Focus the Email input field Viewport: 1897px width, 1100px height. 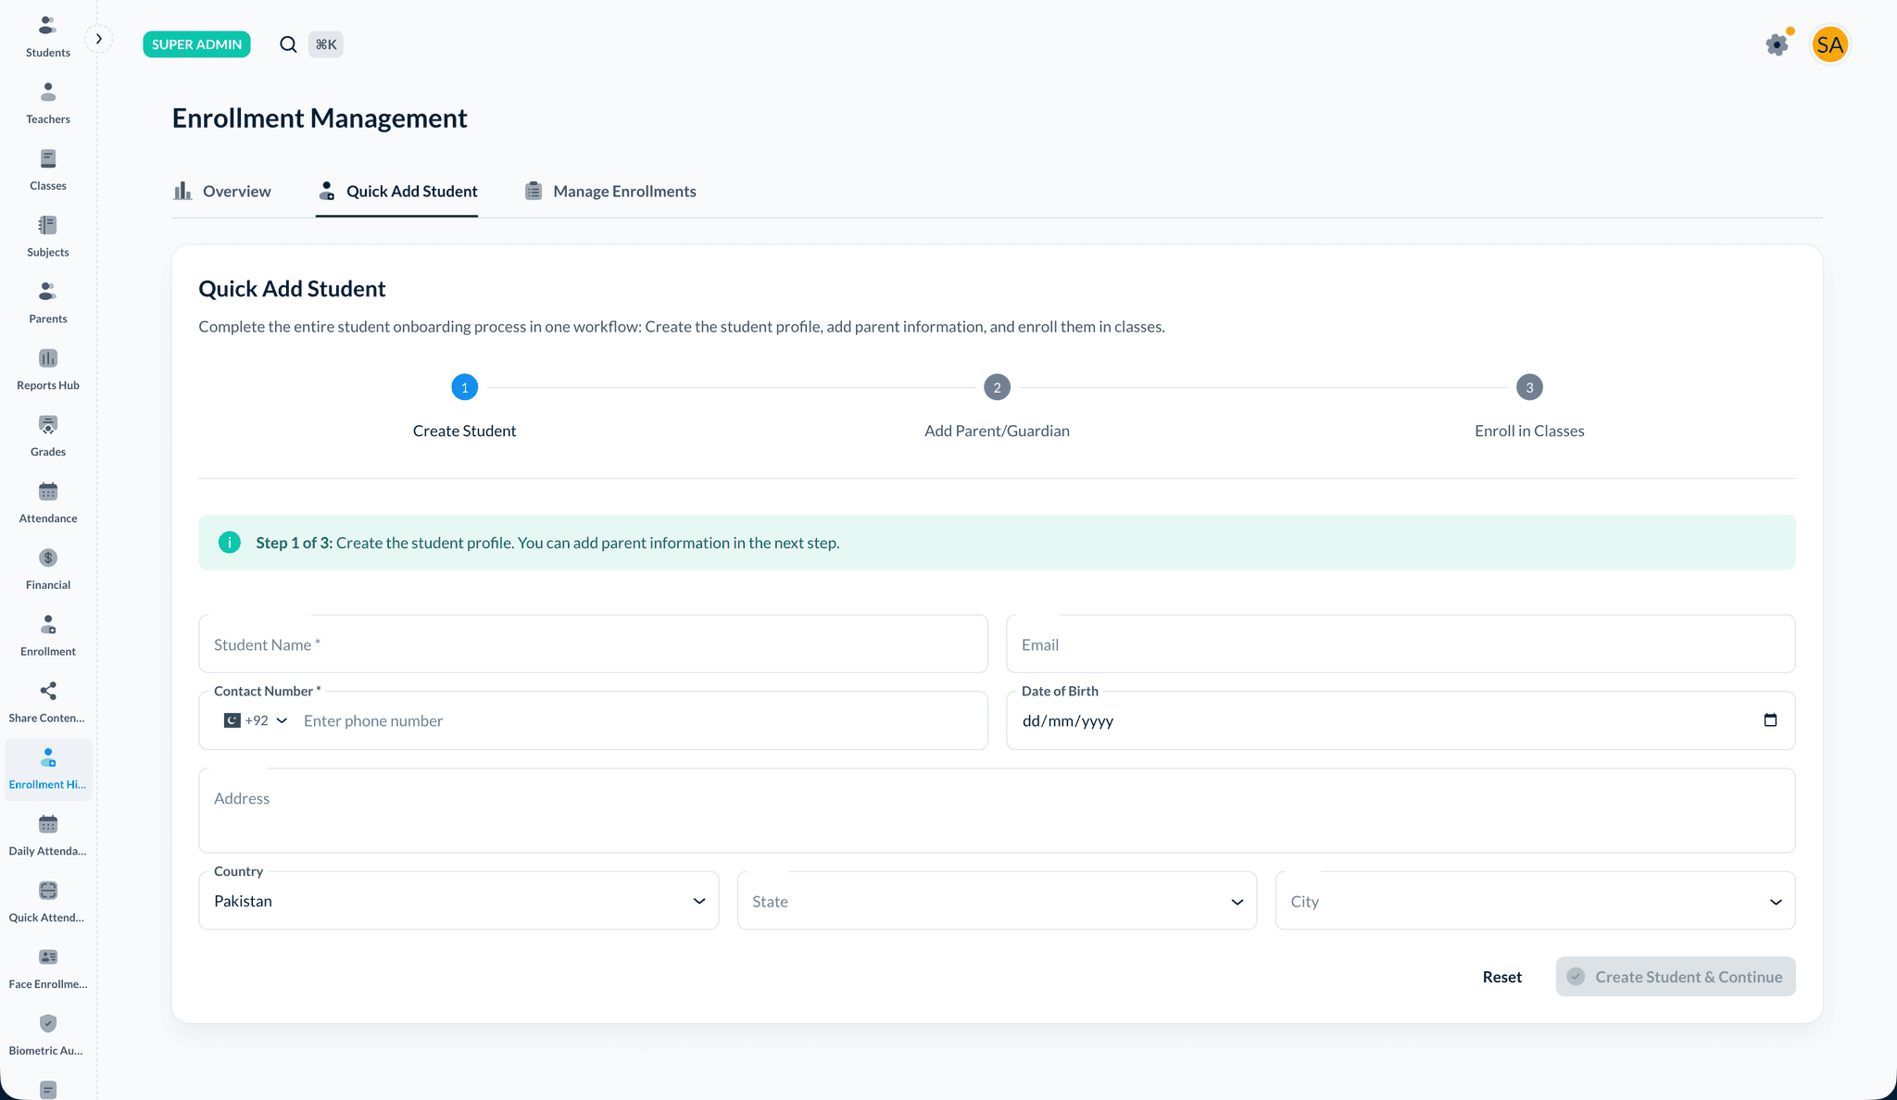(1401, 644)
